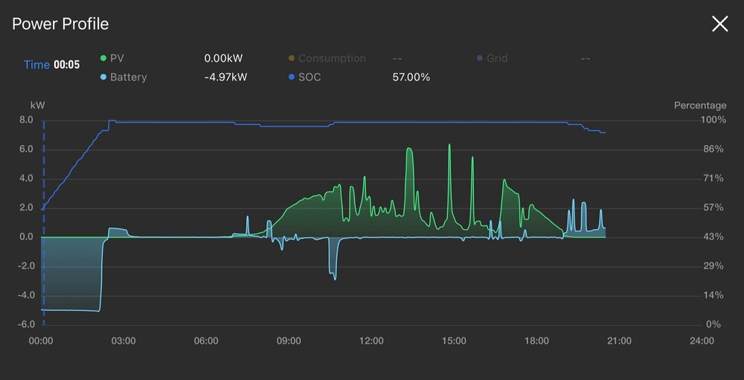The image size is (744, 380).
Task: Click the '100%' percentage axis label
Action: pos(714,120)
